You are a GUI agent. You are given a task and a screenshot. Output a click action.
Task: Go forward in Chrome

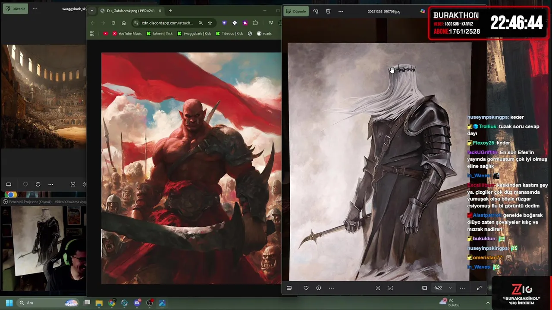[x=103, y=23]
